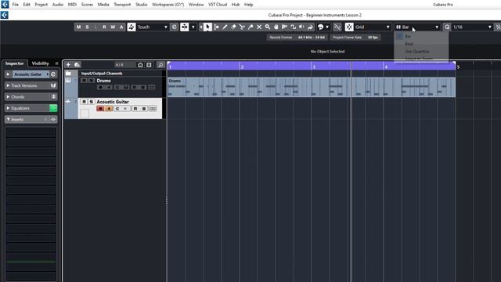Pick the Draw pencil tool
The image size is (501, 282).
click(x=225, y=27)
